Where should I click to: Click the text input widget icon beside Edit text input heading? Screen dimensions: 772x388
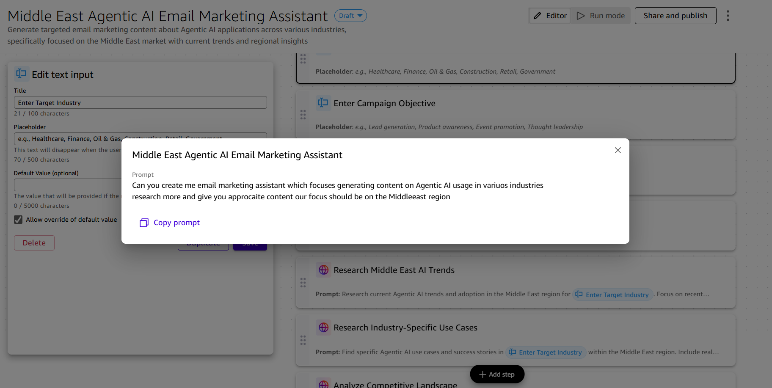[21, 73]
